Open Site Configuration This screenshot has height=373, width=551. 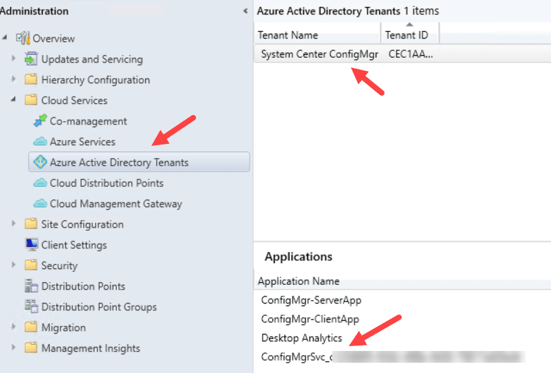pos(83,224)
